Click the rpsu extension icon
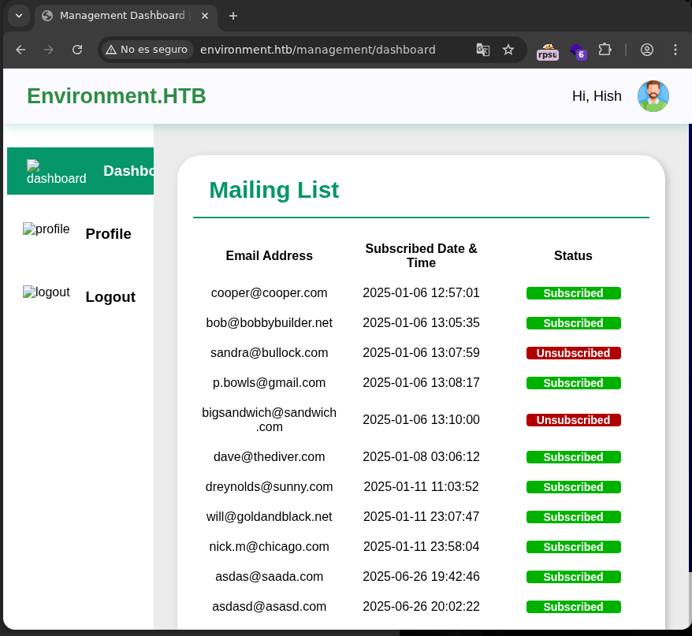Viewport: 692px width, 636px height. [548, 51]
